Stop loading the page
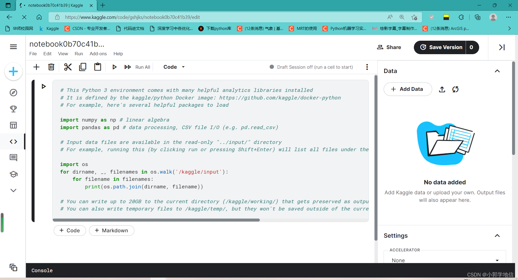Viewport: 518px width, 280px height. click(x=24, y=17)
